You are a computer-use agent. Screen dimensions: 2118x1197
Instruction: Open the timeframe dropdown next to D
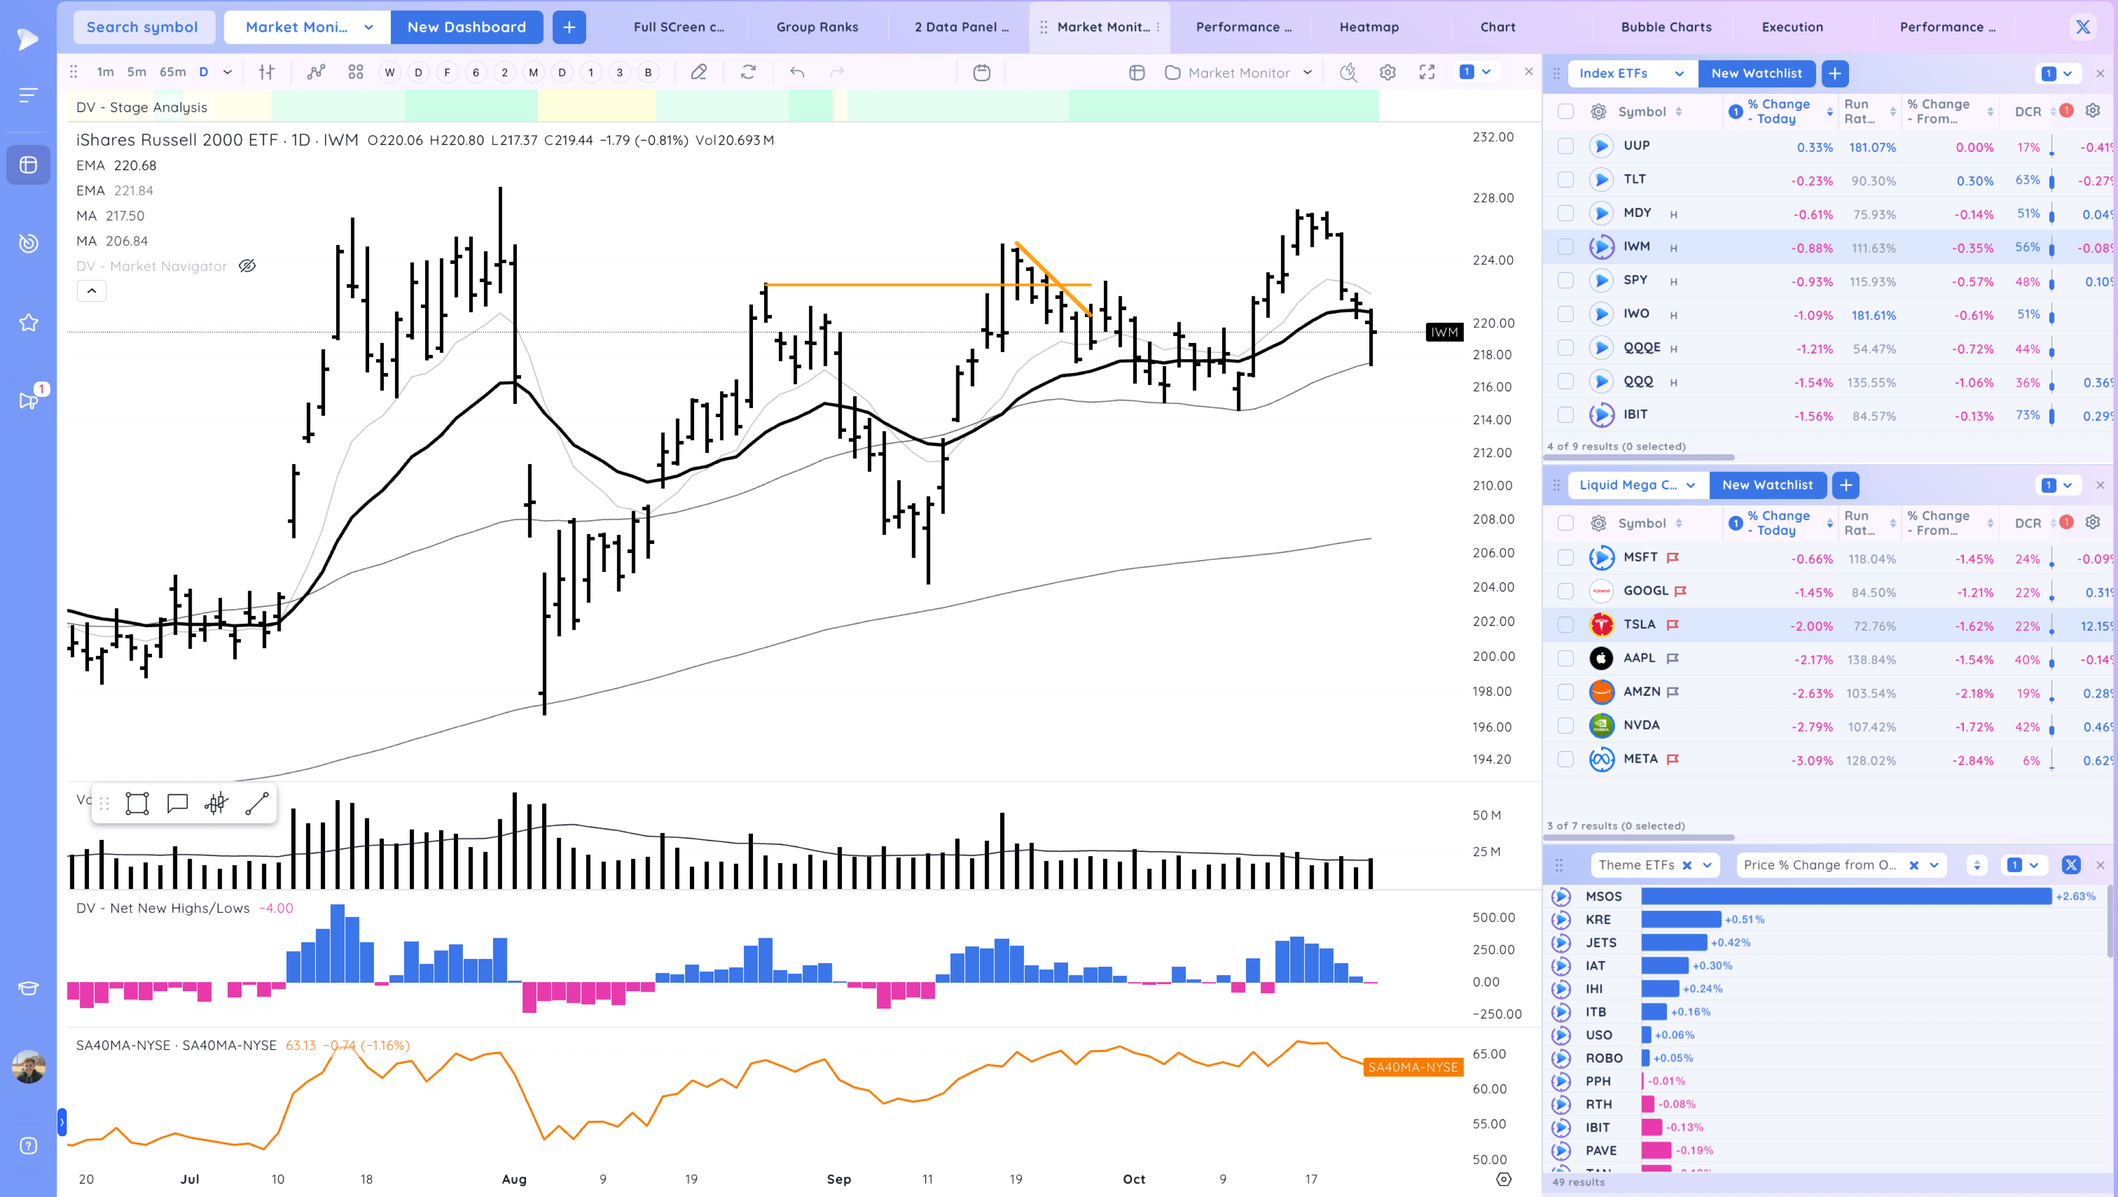coord(228,72)
